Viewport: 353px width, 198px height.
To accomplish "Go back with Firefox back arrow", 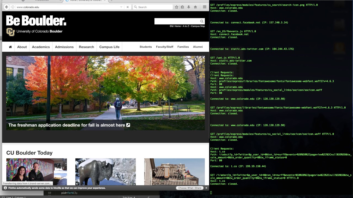I will click(7, 7).
